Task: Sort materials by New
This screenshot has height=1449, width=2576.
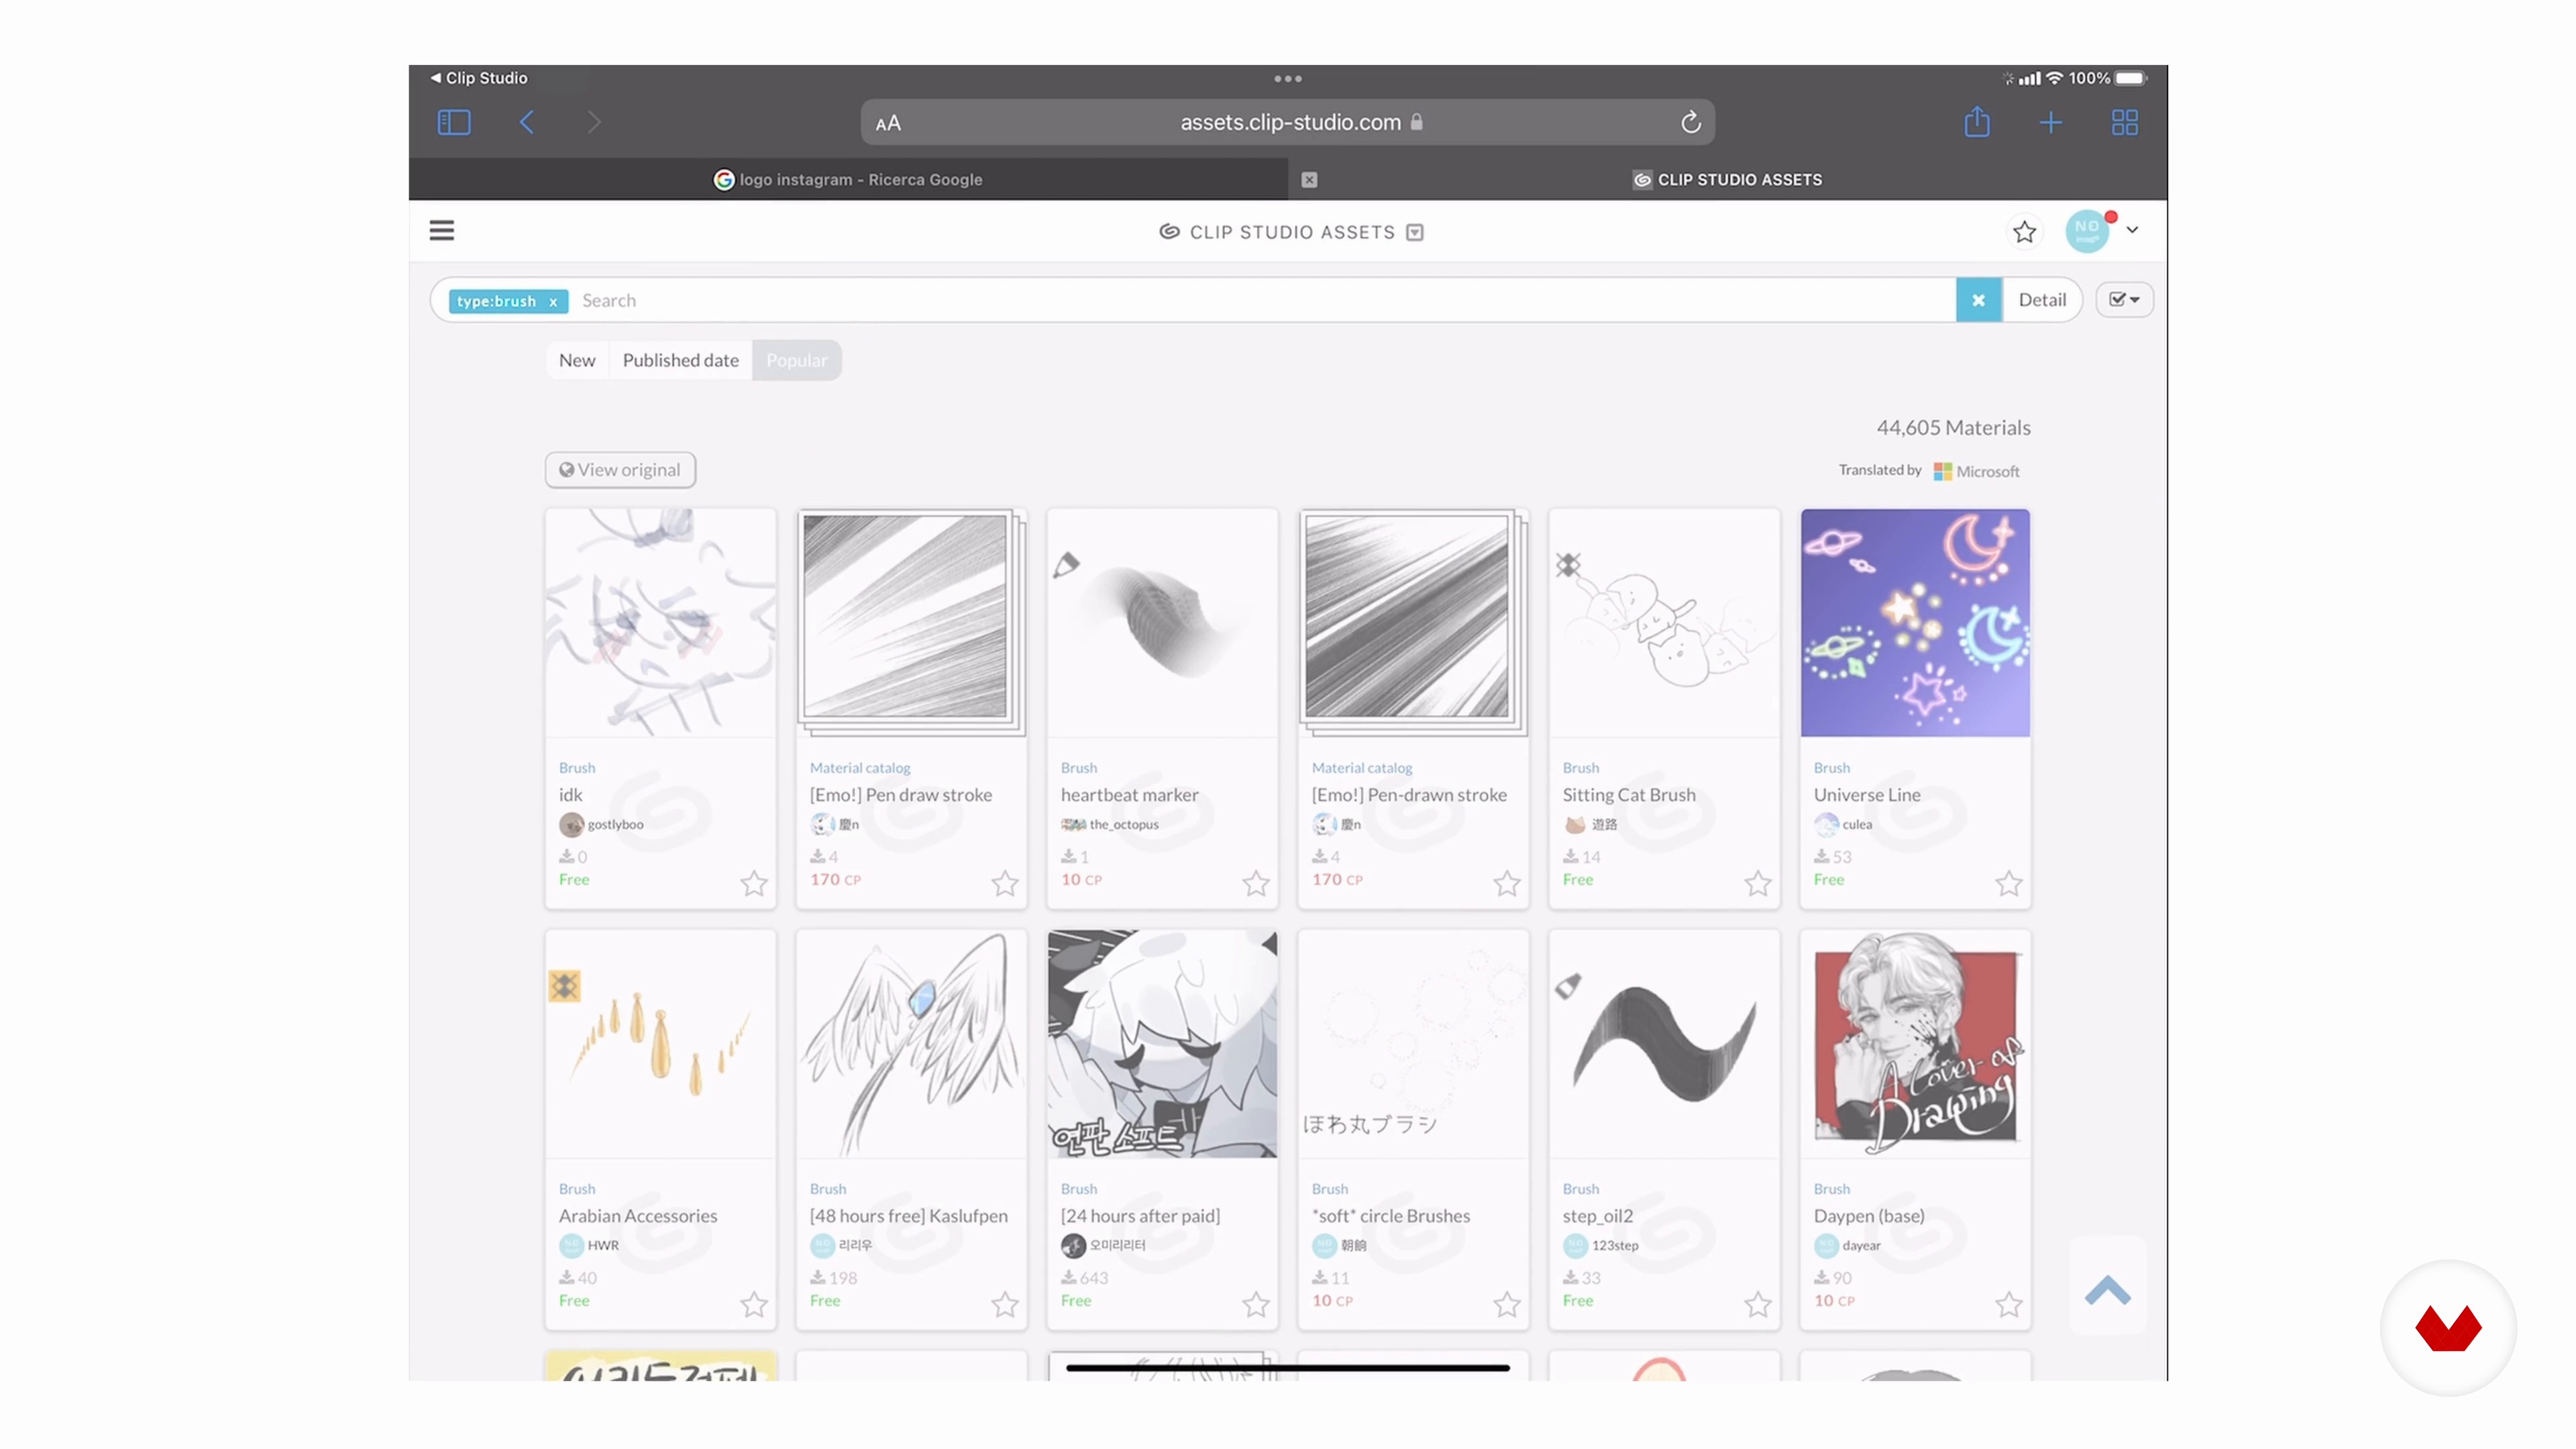Action: [x=577, y=360]
